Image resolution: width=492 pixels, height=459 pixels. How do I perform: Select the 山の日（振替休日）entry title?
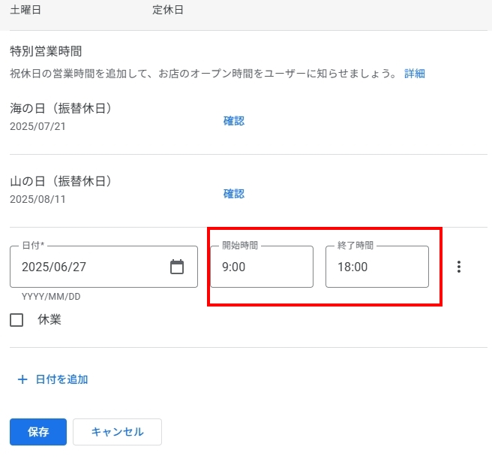tap(61, 182)
